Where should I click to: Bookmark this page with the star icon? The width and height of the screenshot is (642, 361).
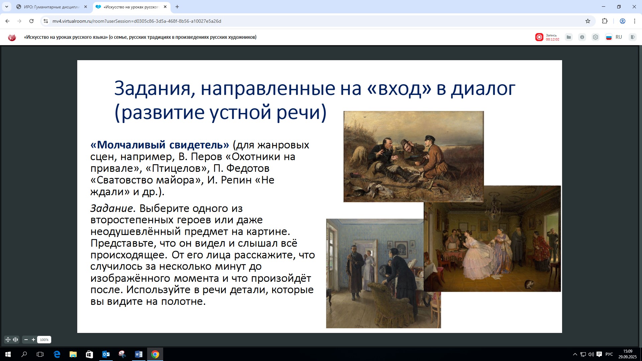(588, 21)
